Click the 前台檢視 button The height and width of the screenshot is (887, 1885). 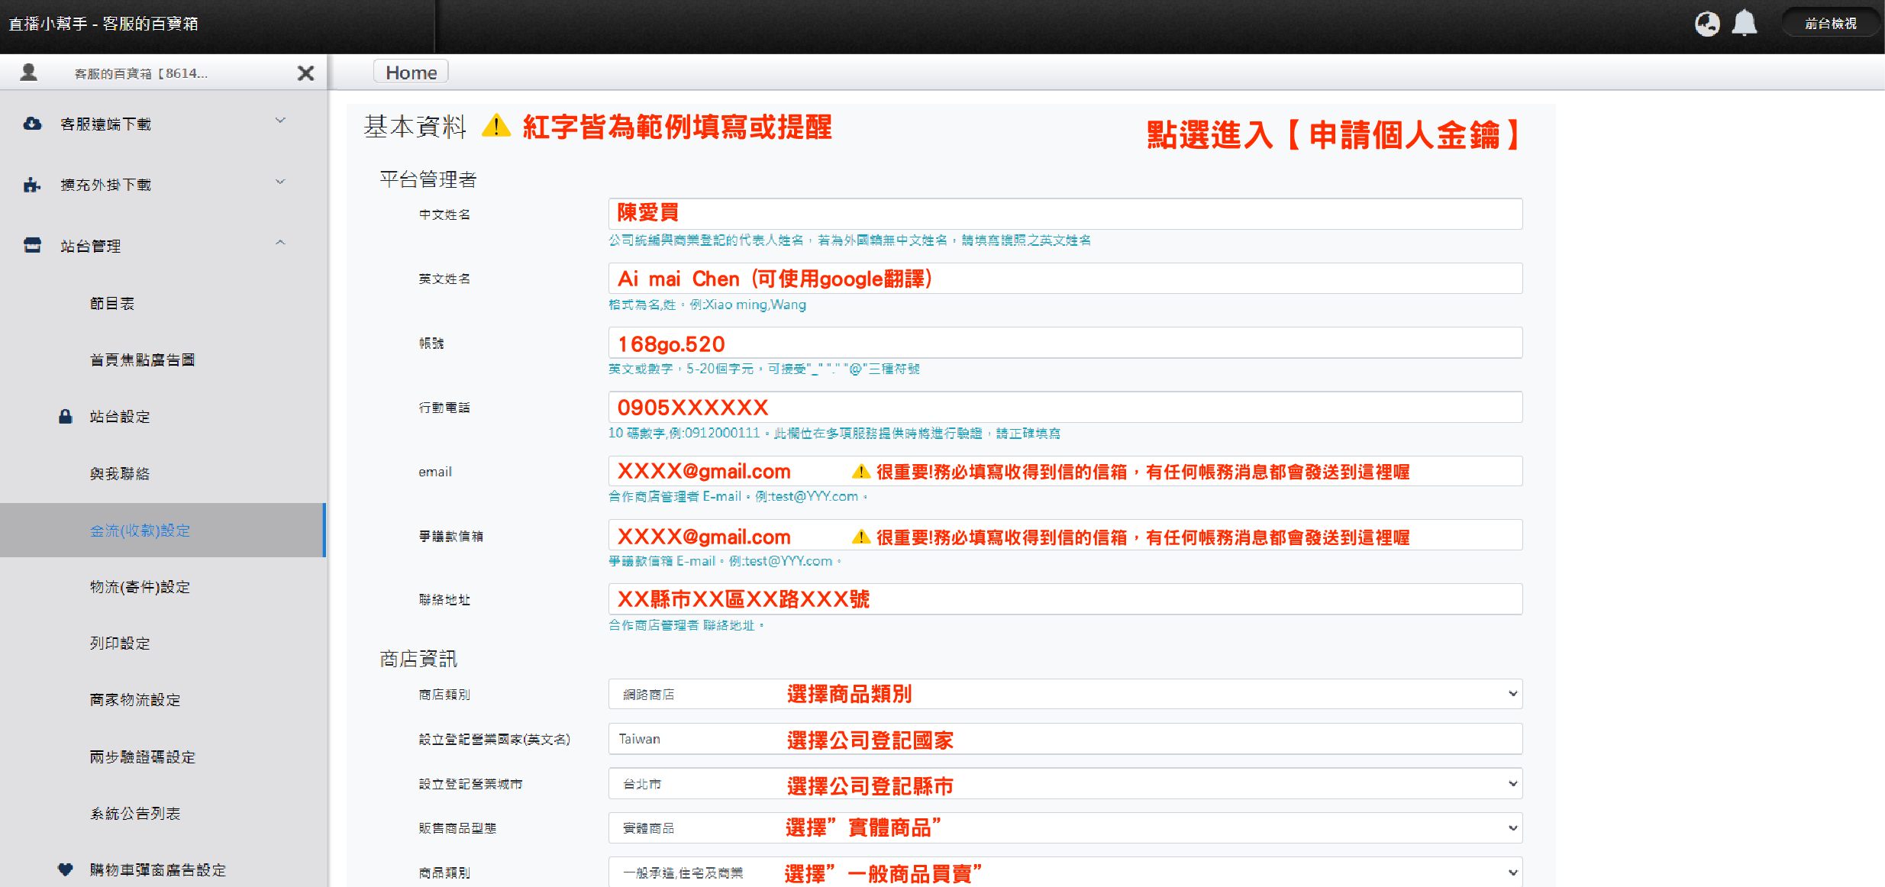click(1830, 24)
